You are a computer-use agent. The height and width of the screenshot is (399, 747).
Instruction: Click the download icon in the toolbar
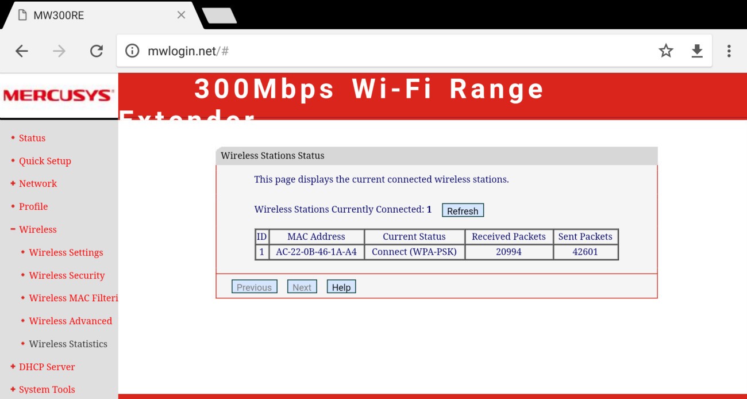(x=696, y=51)
